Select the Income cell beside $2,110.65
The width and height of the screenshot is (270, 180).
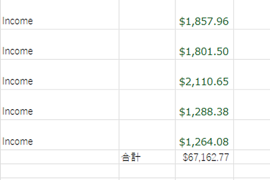click(x=59, y=75)
